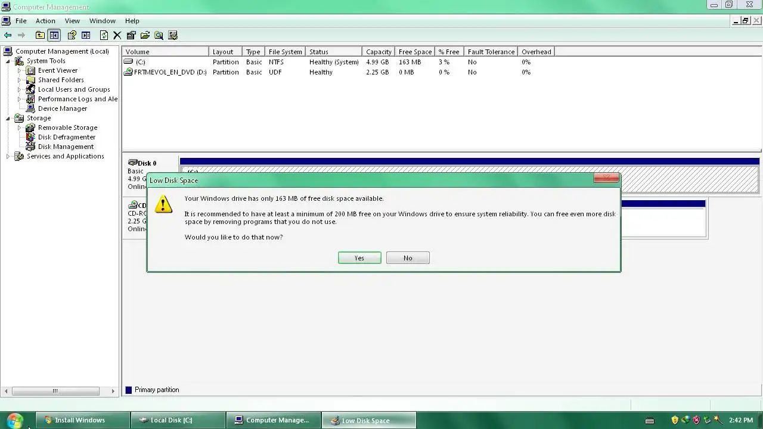Toggle the Show/Hide Action Pane icon
This screenshot has width=763, height=429.
(86, 36)
